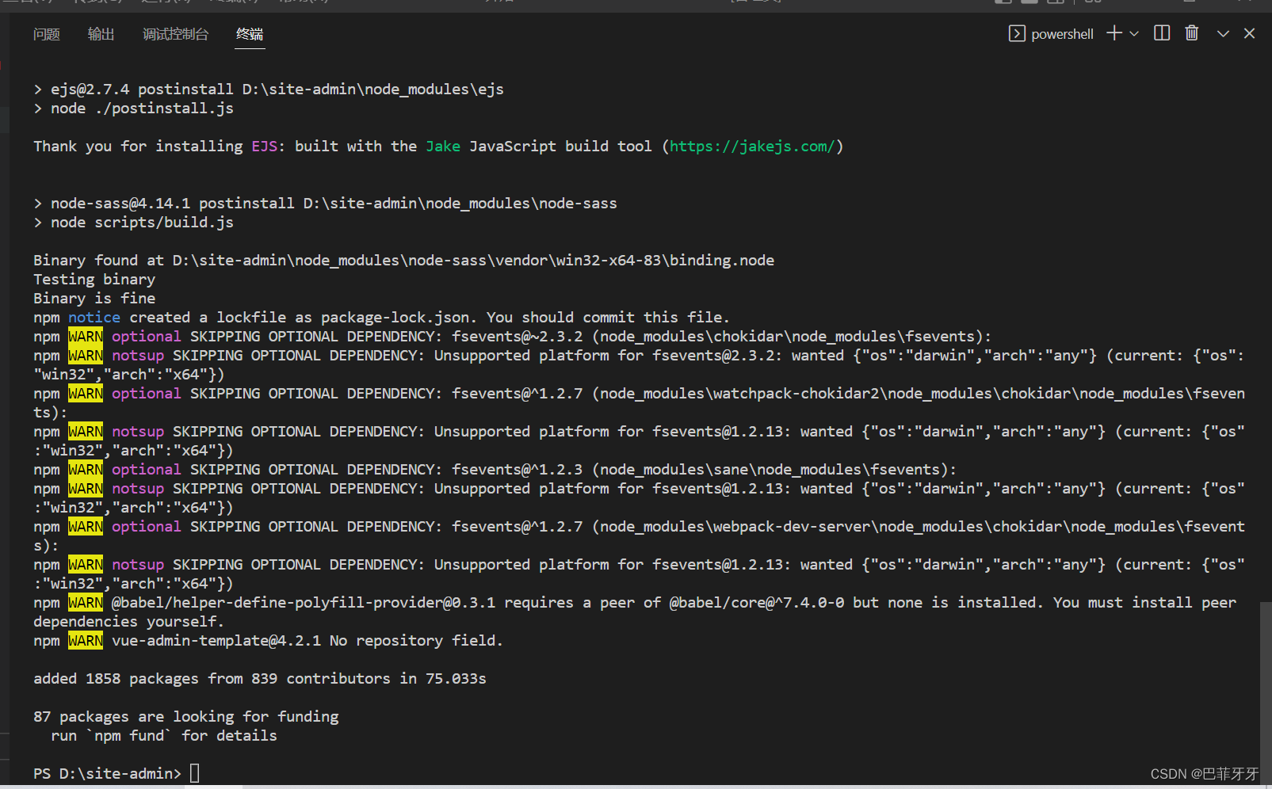Image resolution: width=1272 pixels, height=789 pixels.
Task: Open the terminal profile dropdown arrow
Action: 1133,33
